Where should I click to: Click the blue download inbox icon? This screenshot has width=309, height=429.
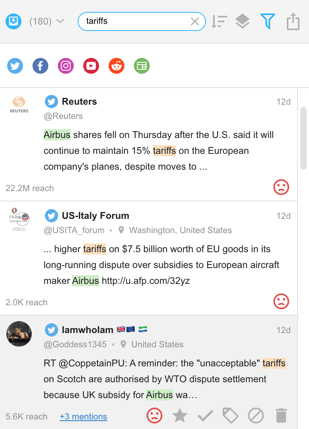click(13, 21)
